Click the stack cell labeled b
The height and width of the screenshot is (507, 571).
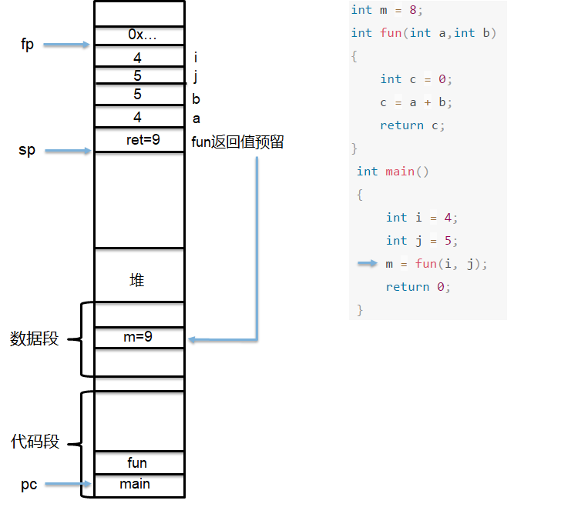139,95
